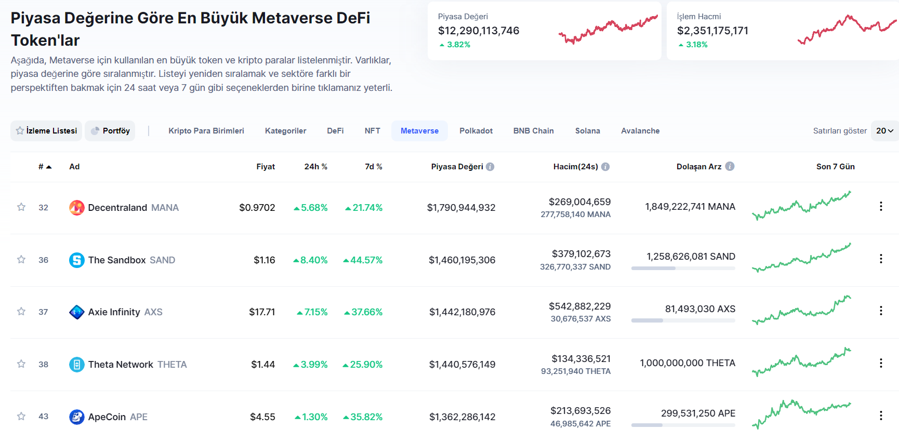Click the ApeCoin logo icon
The width and height of the screenshot is (899, 442).
[x=77, y=417]
